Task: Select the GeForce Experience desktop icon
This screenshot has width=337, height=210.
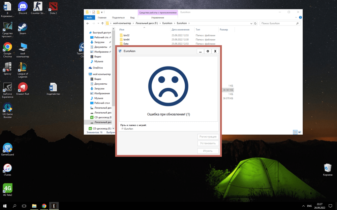Action: tap(7, 87)
